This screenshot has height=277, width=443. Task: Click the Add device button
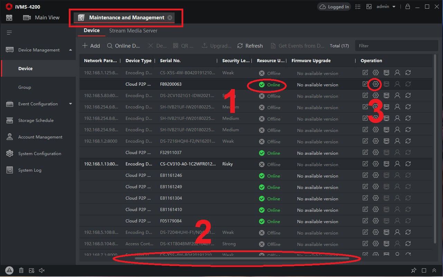coord(91,46)
